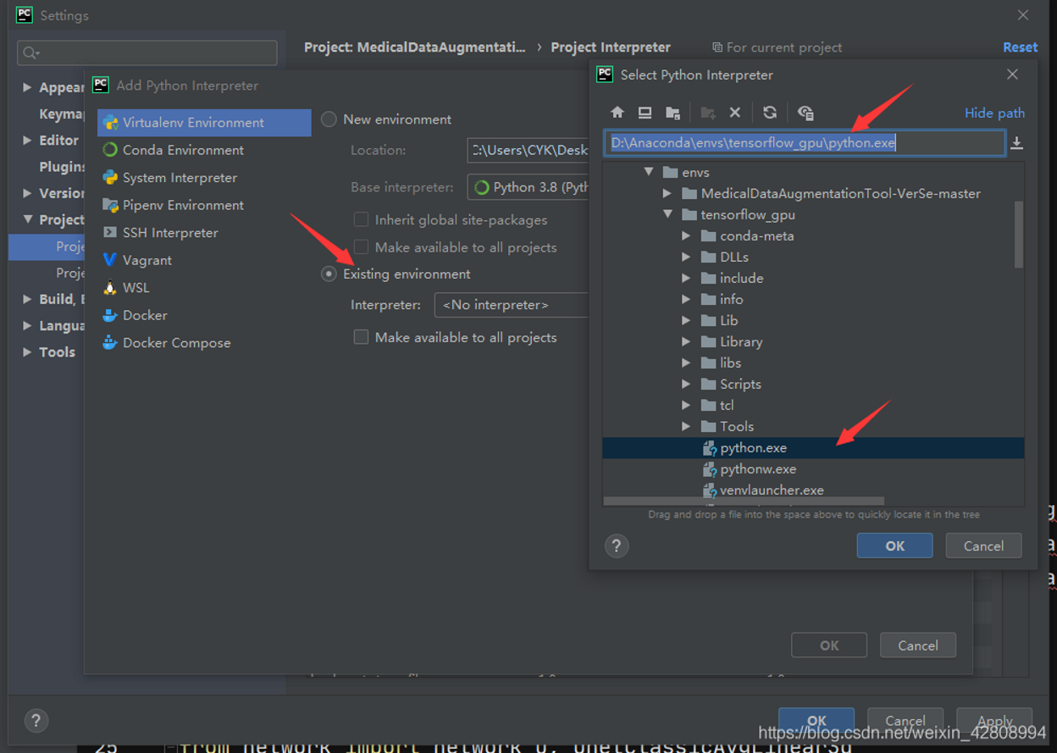Expand Tools settings category
This screenshot has height=753, width=1057.
27,352
